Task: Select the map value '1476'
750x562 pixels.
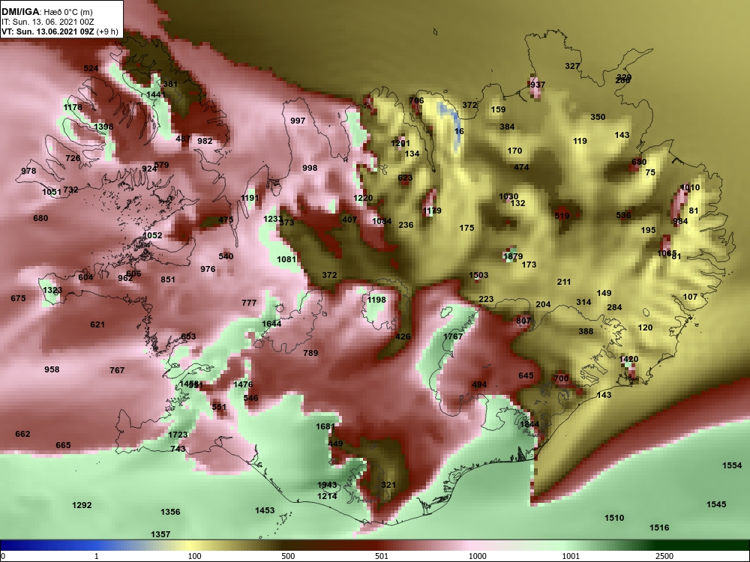Action: pyautogui.click(x=243, y=384)
